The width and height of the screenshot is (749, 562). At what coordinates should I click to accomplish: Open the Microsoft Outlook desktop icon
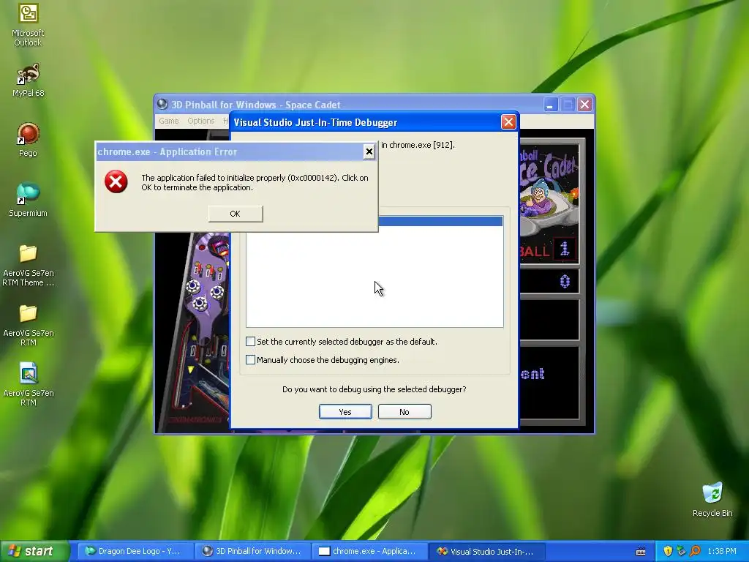point(29,24)
